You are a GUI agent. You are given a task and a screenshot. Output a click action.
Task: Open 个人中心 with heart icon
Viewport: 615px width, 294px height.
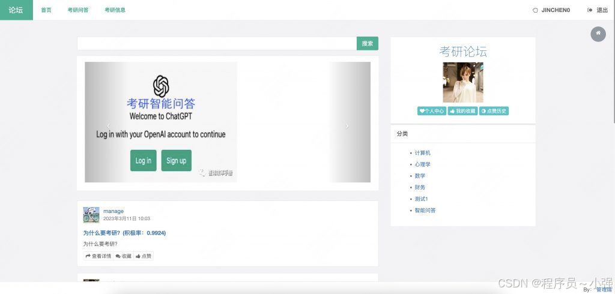[x=432, y=111]
